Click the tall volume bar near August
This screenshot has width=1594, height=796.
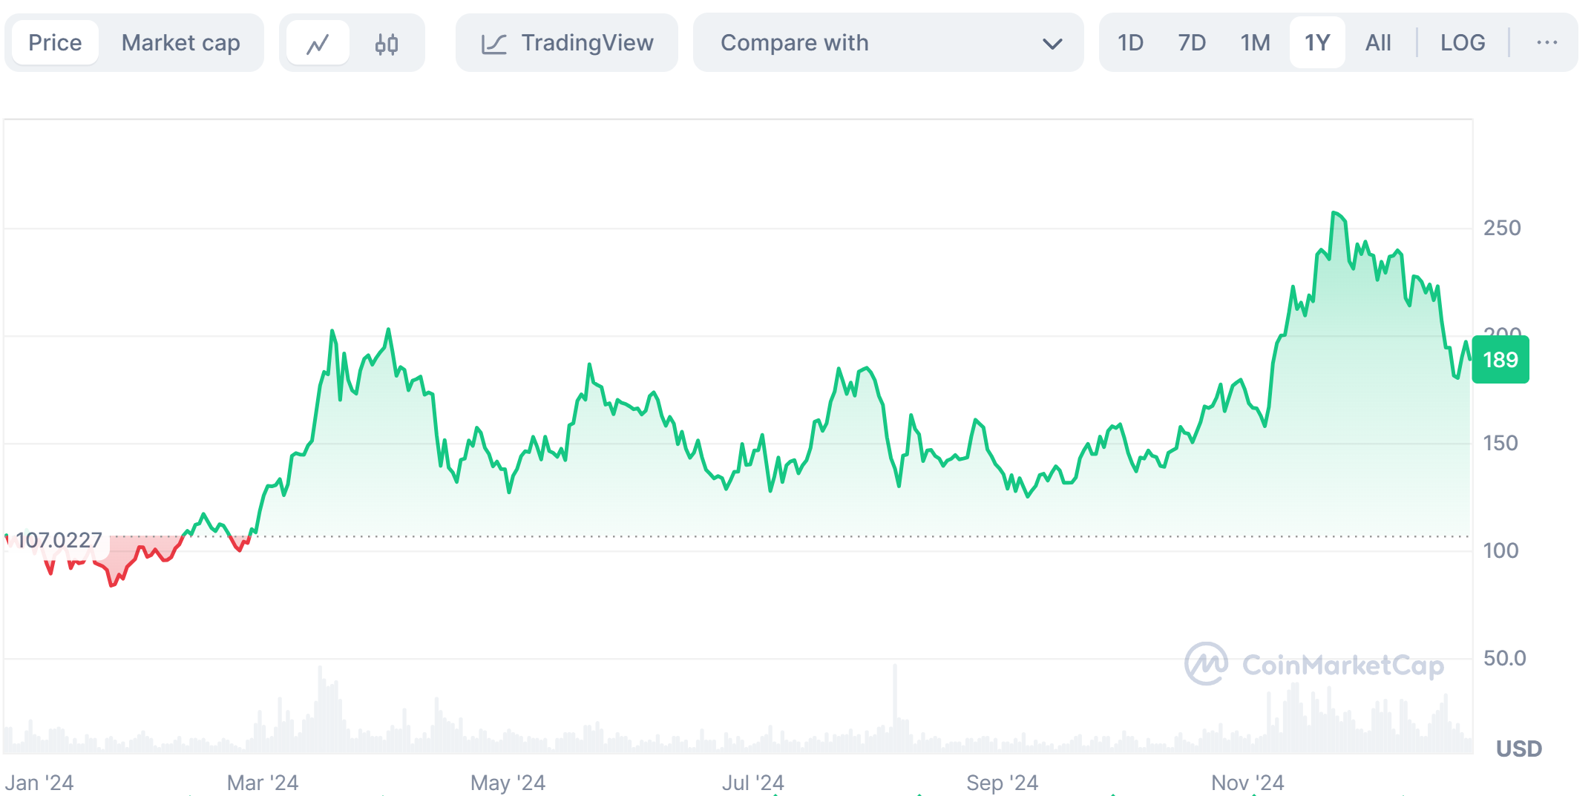coord(895,705)
